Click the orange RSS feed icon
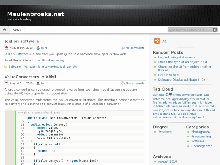 (x=157, y=41)
